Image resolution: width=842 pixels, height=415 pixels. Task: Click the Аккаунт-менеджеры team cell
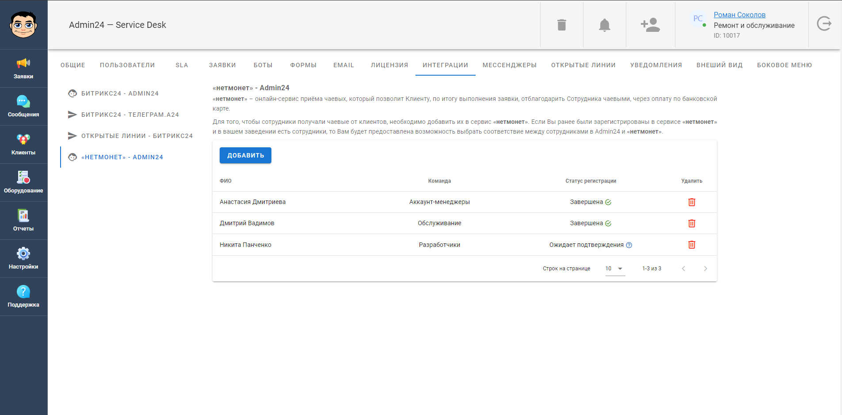pyautogui.click(x=439, y=202)
